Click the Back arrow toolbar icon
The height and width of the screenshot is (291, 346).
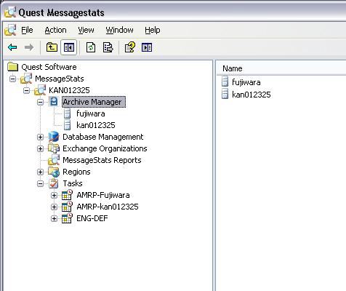[x=12, y=47]
